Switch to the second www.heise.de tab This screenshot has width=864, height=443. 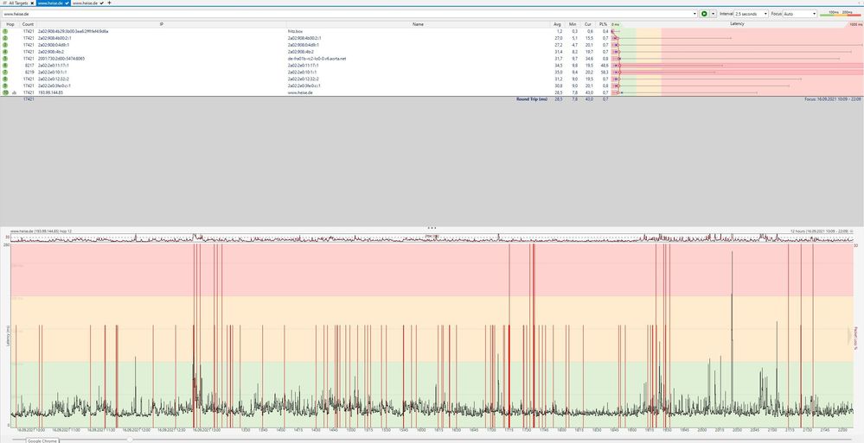[x=84, y=3]
